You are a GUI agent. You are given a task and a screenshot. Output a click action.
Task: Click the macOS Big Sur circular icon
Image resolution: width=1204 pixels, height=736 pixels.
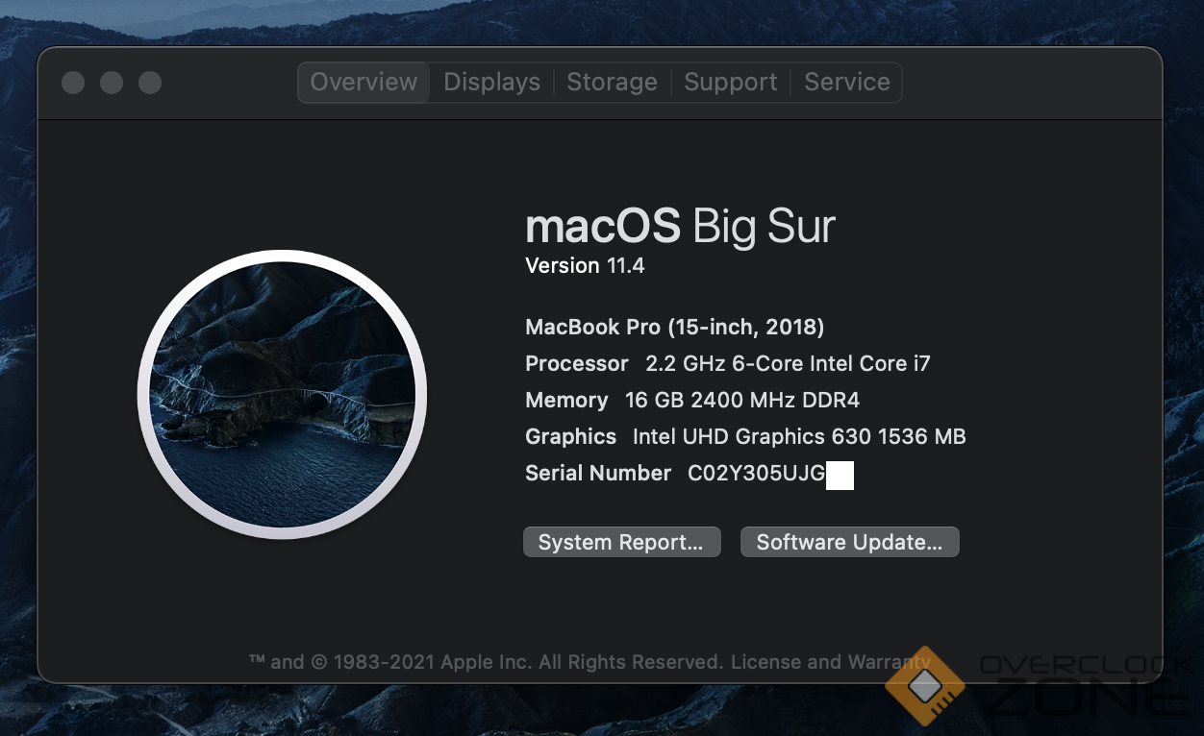[282, 394]
